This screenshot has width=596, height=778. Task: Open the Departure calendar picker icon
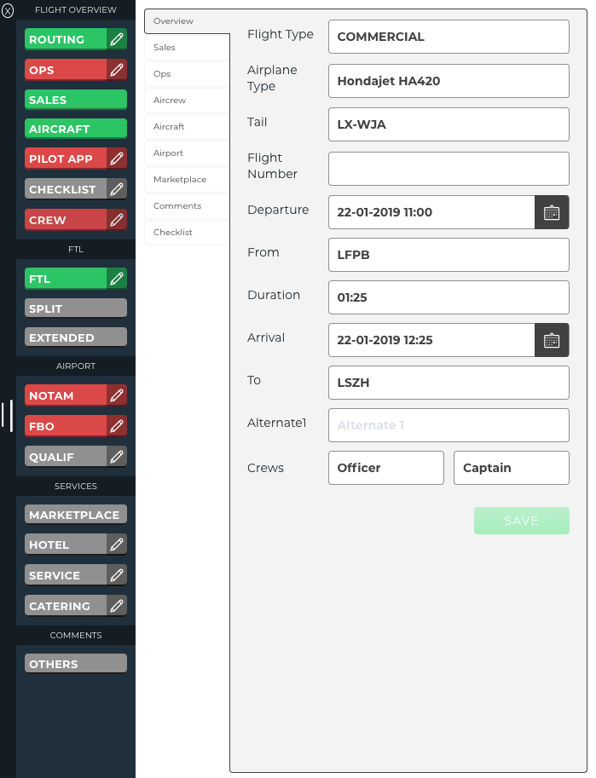coord(552,212)
